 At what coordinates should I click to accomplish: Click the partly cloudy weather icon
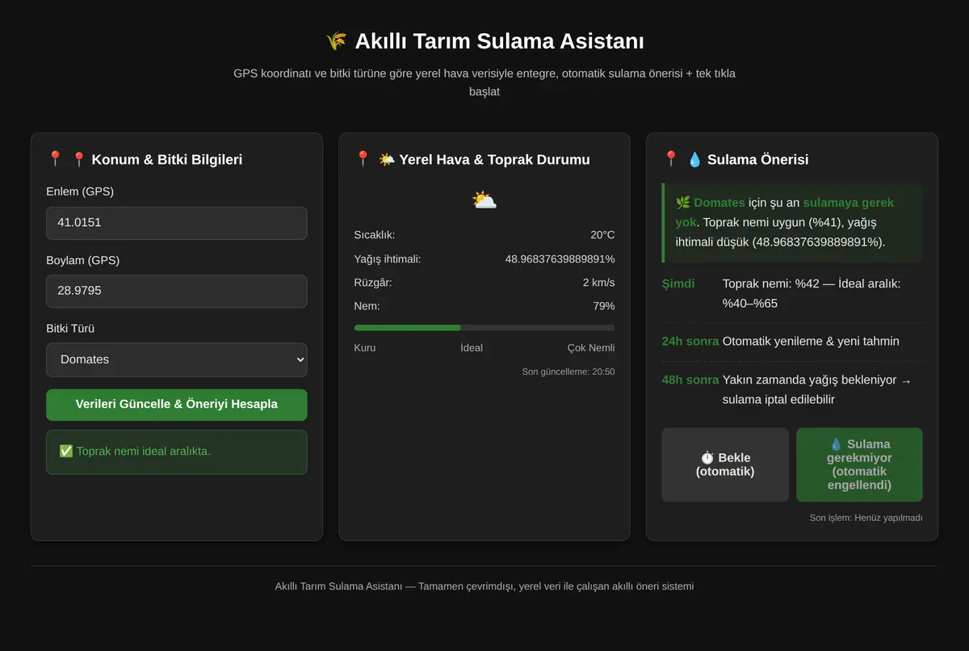(484, 200)
